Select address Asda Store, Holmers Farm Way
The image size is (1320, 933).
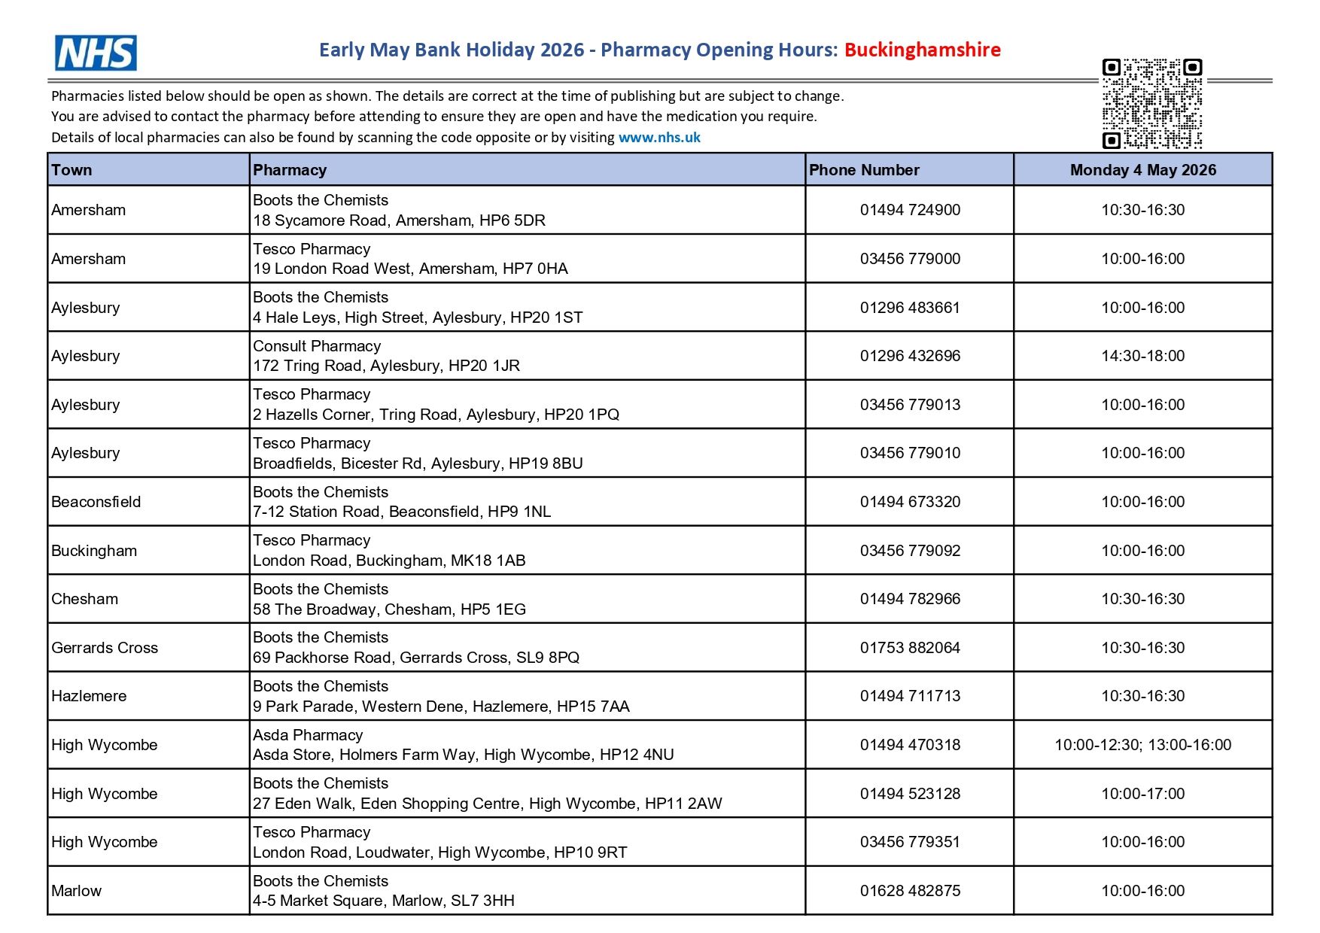(464, 755)
